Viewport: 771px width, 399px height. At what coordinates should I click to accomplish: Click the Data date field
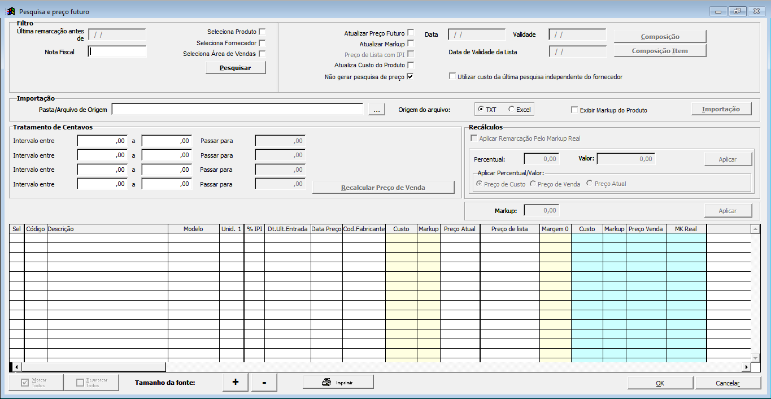(x=477, y=34)
